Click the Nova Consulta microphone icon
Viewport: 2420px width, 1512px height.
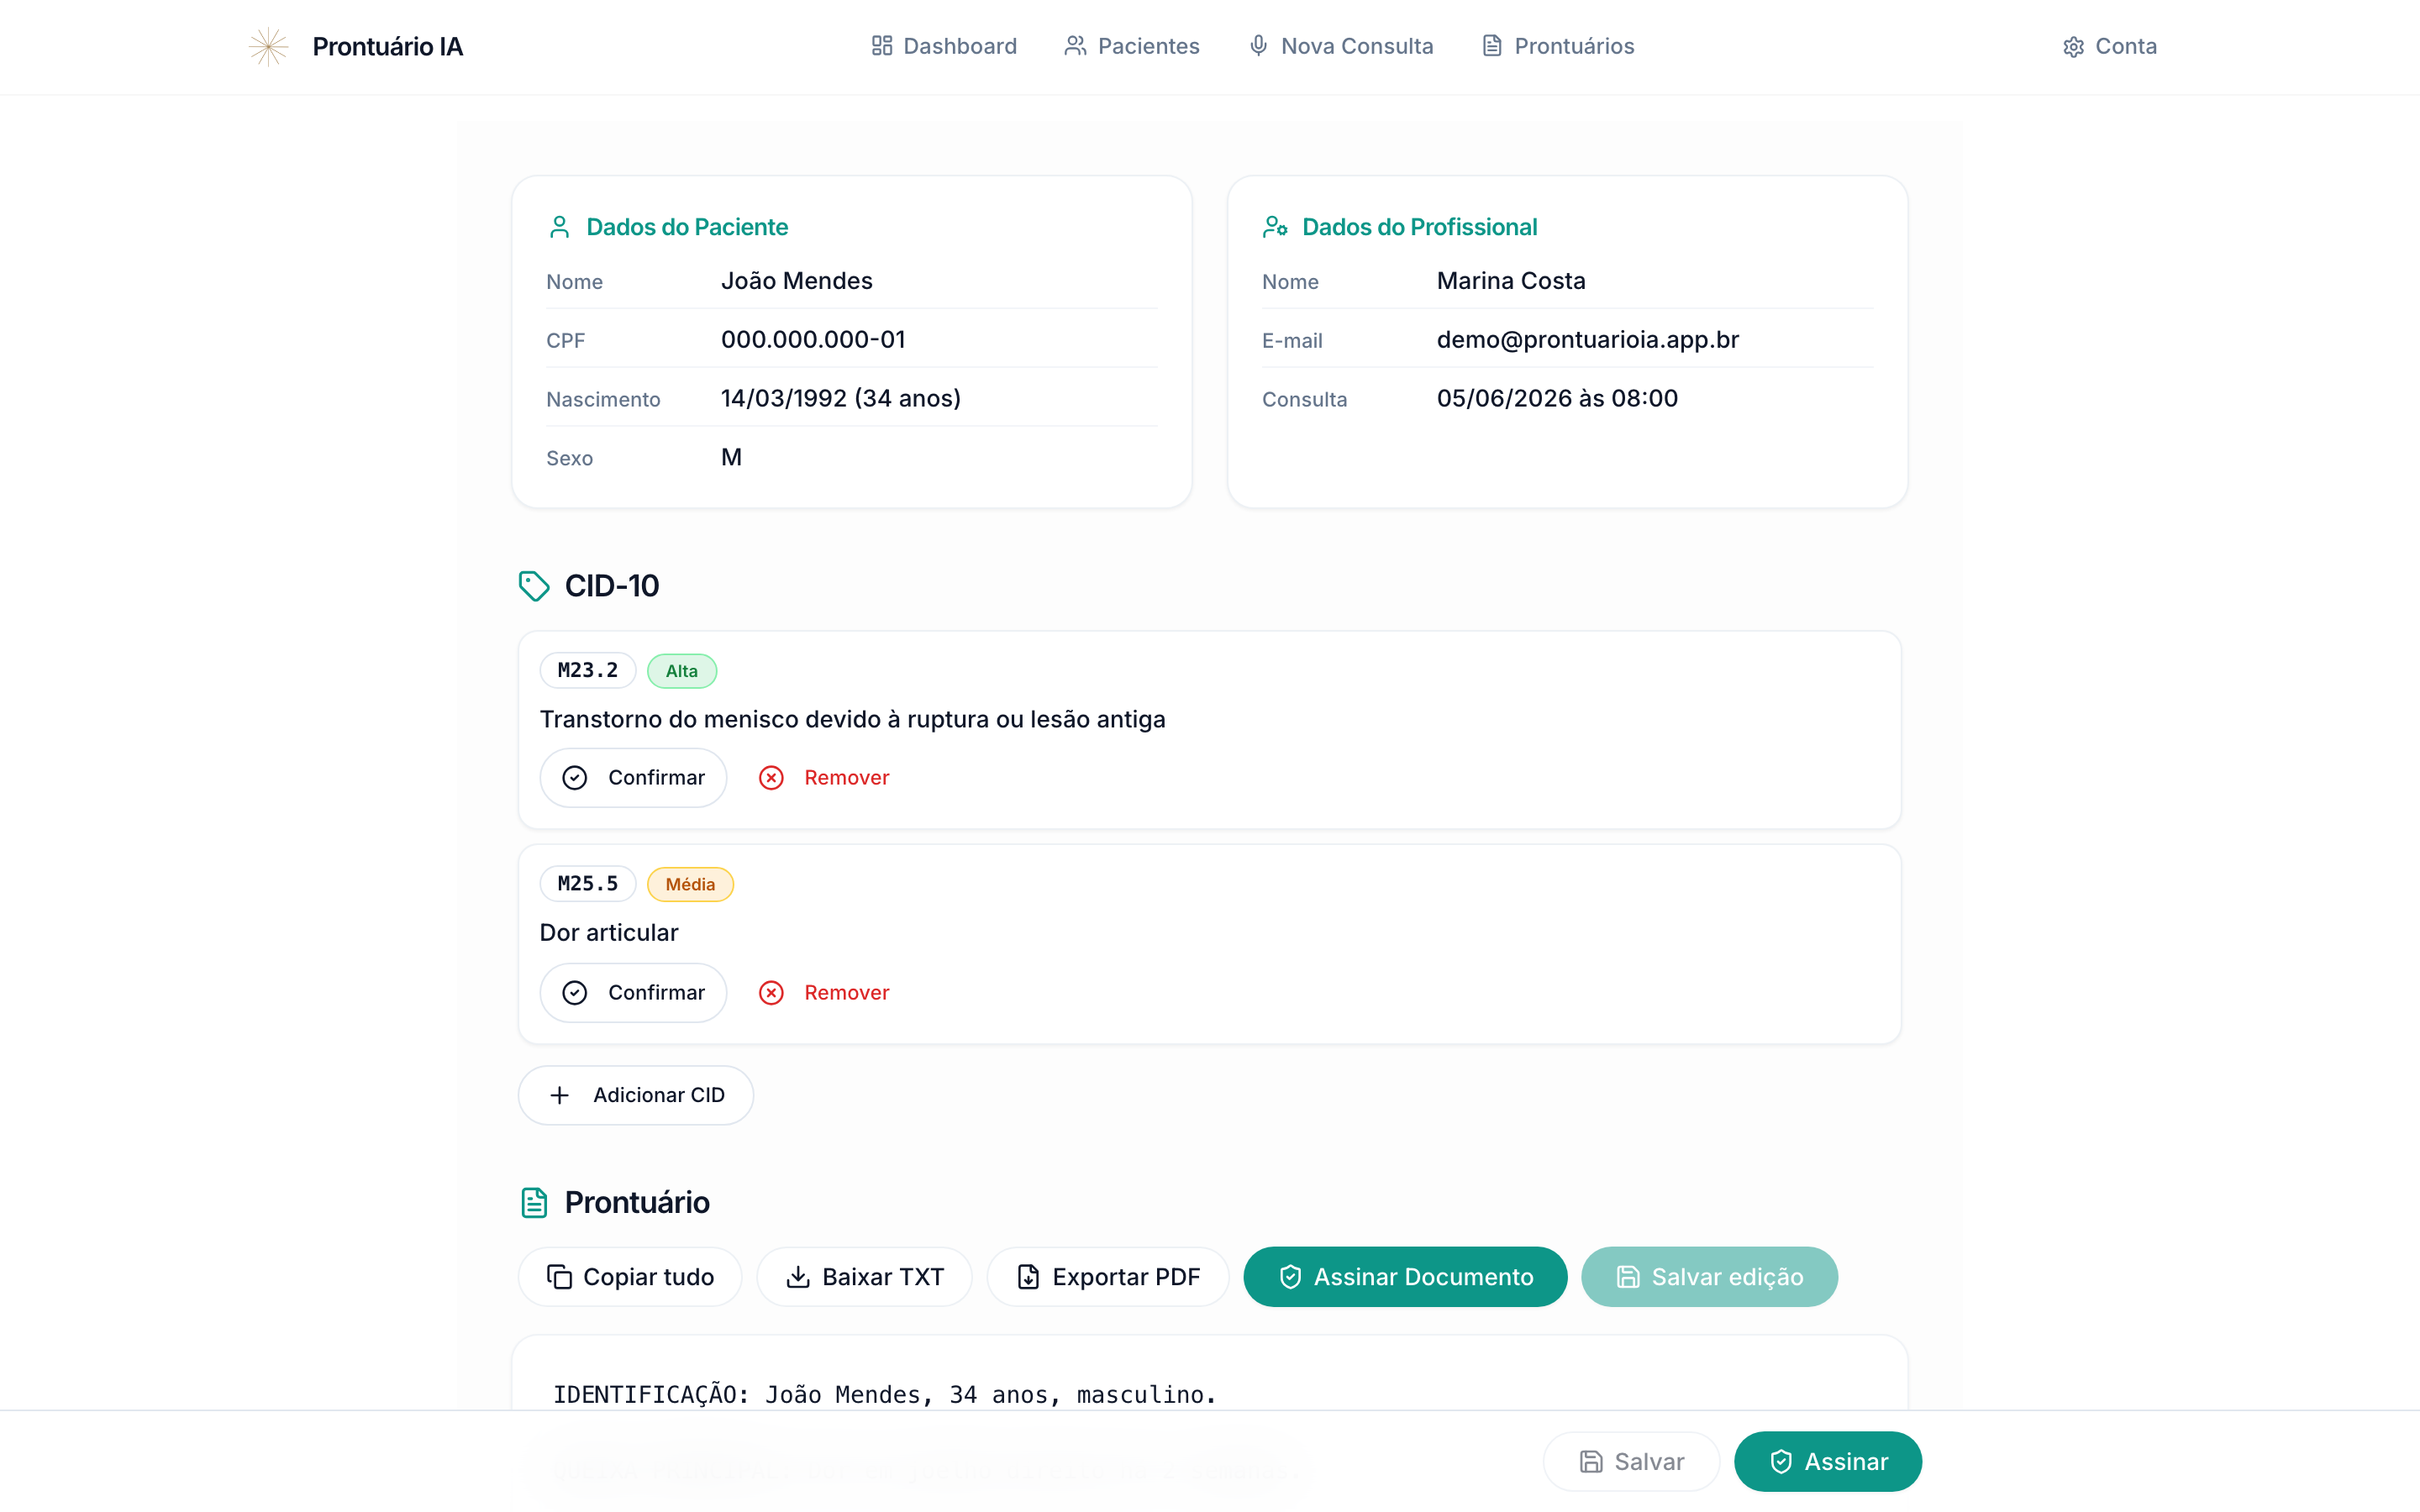(x=1258, y=46)
